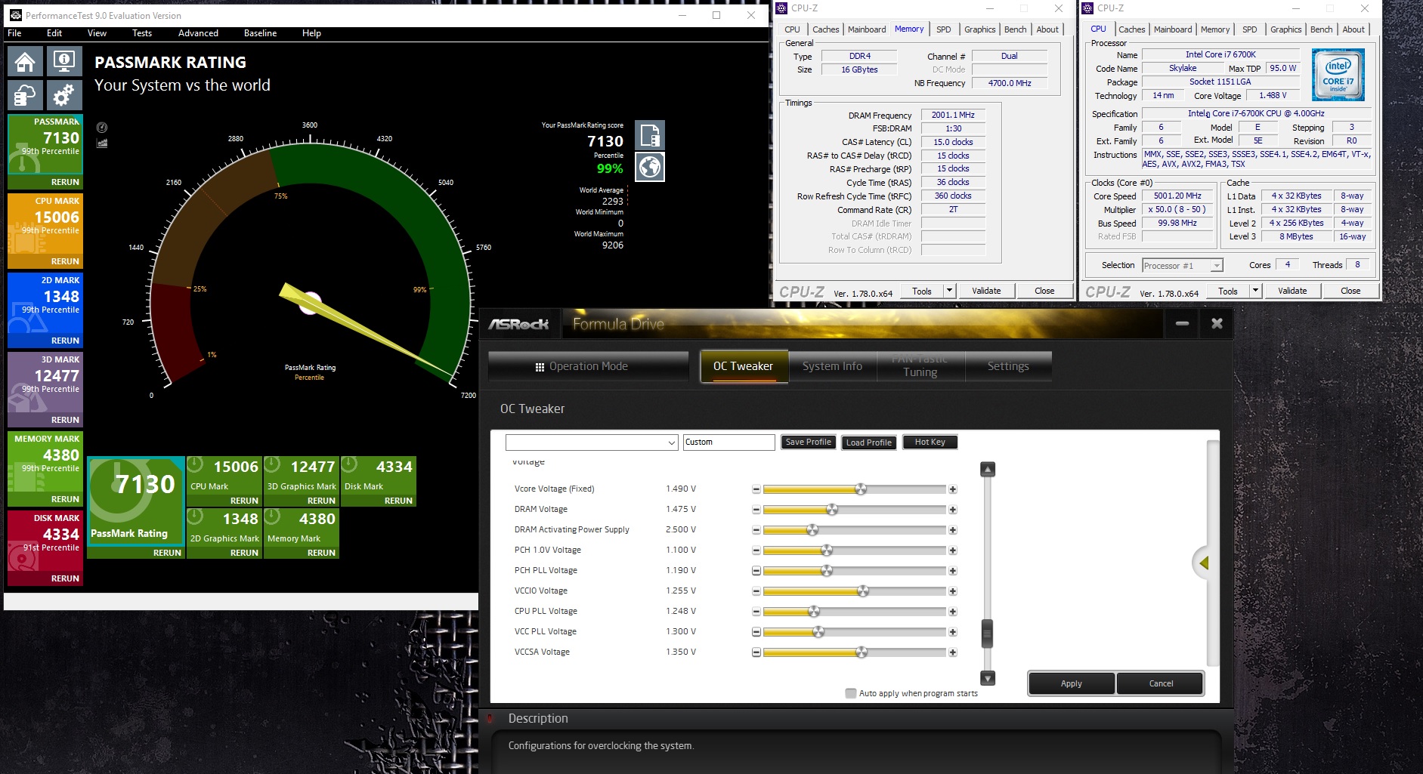
Task: Increase VCC PLL Voltage with the plus icon
Action: coord(953,632)
